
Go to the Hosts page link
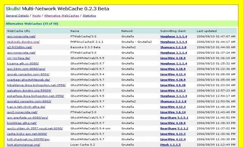[36, 16]
